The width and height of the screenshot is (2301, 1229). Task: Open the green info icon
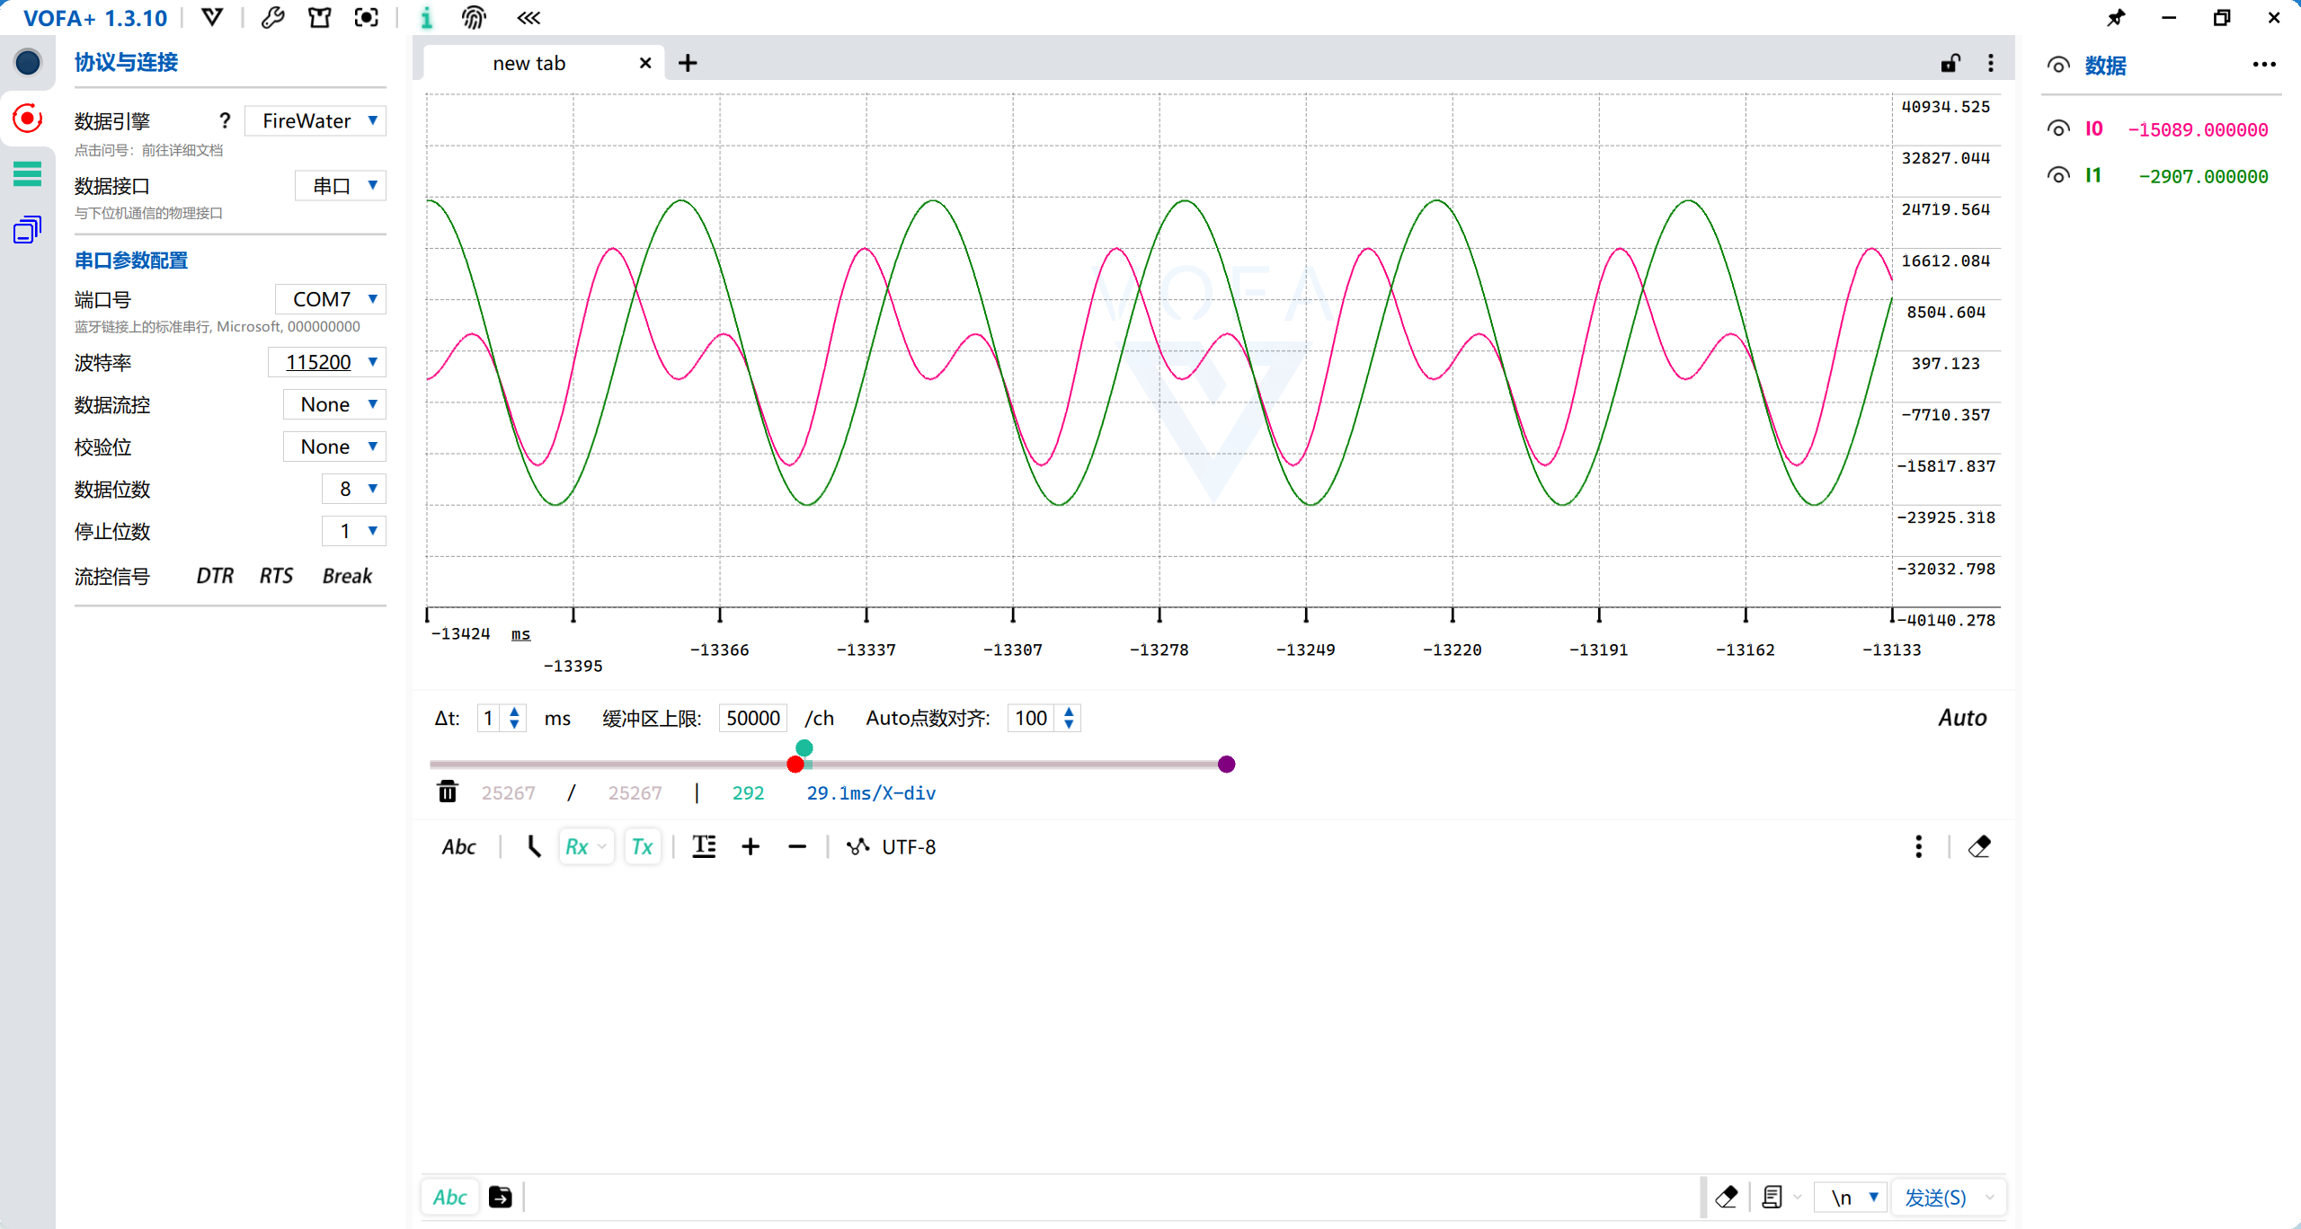(x=426, y=17)
